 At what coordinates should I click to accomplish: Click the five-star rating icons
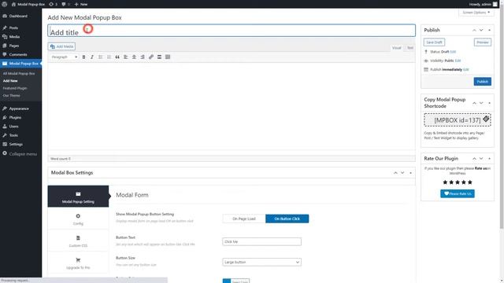pos(458,182)
